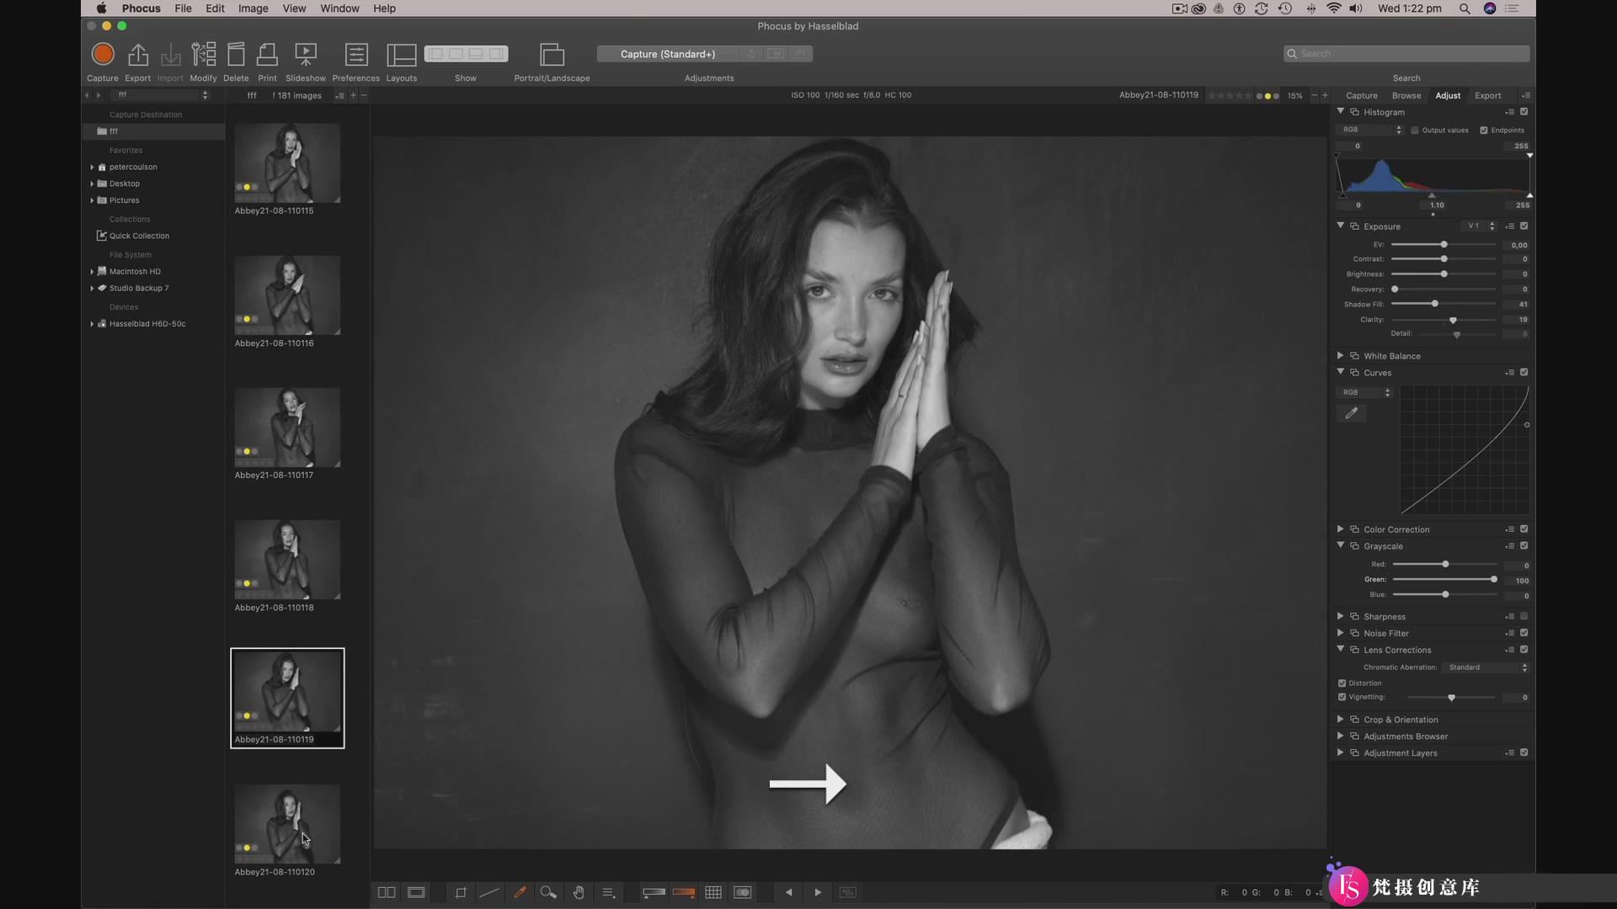The width and height of the screenshot is (1617, 909).
Task: Disable the Exposure tool checkbox
Action: click(1524, 226)
